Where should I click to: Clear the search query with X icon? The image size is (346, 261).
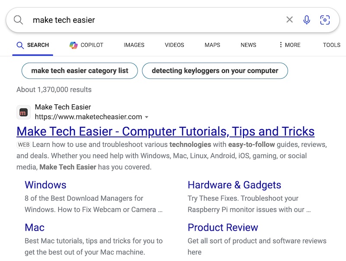(x=289, y=19)
